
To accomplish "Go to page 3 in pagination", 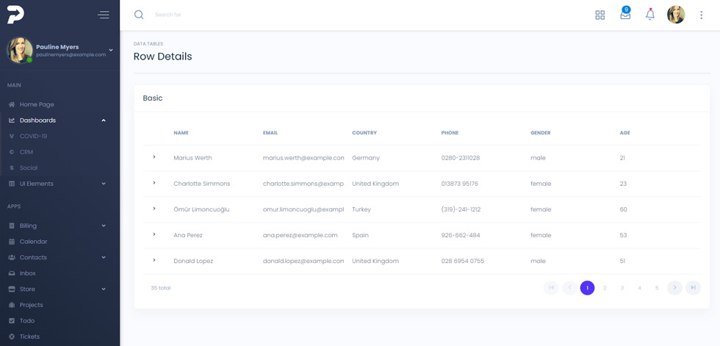I will 622,288.
